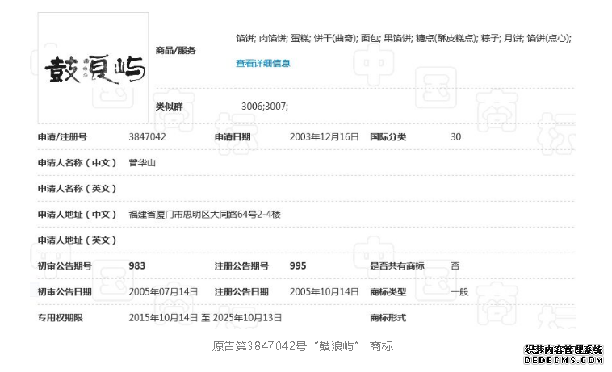Viewport: 612px width, 372px height.
Task: Select the application date 2003年12月16日
Action: (324, 137)
